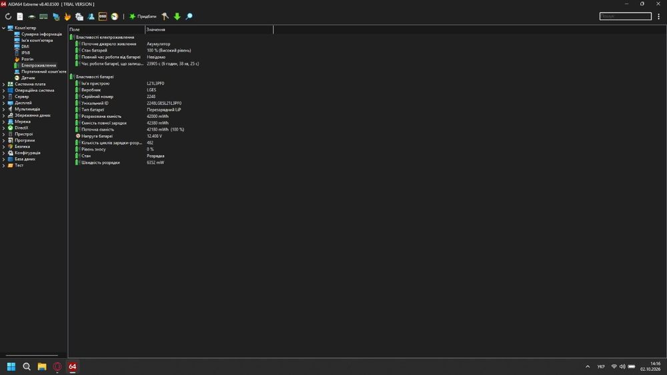Select the Безпека category label
667x375 pixels.
(x=22, y=147)
